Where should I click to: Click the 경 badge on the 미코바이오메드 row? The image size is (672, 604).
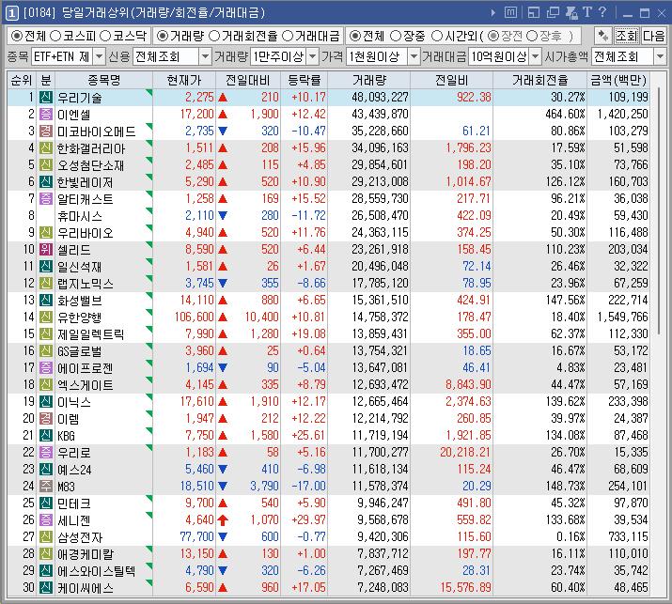click(x=46, y=132)
